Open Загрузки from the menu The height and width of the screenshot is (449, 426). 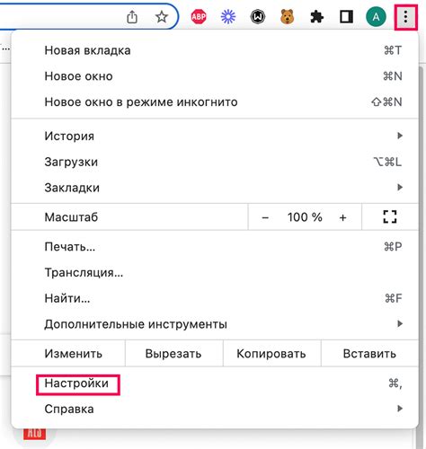215,162
